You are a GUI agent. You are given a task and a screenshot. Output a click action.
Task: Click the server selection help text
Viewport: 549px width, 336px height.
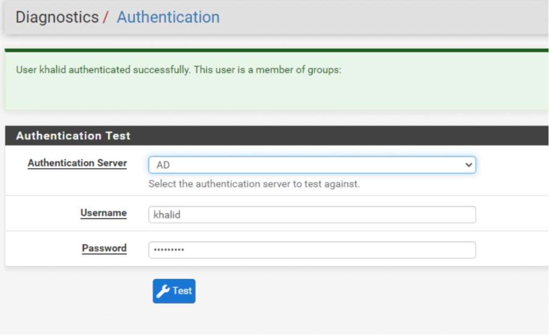point(254,184)
